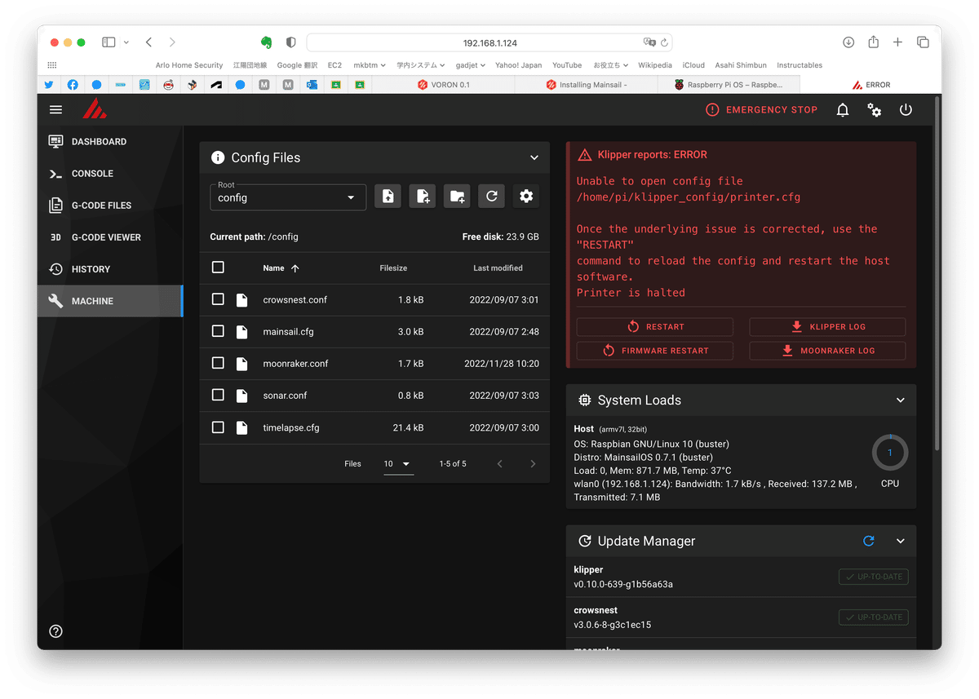
Task: Show Safari tab overview
Action: (923, 42)
